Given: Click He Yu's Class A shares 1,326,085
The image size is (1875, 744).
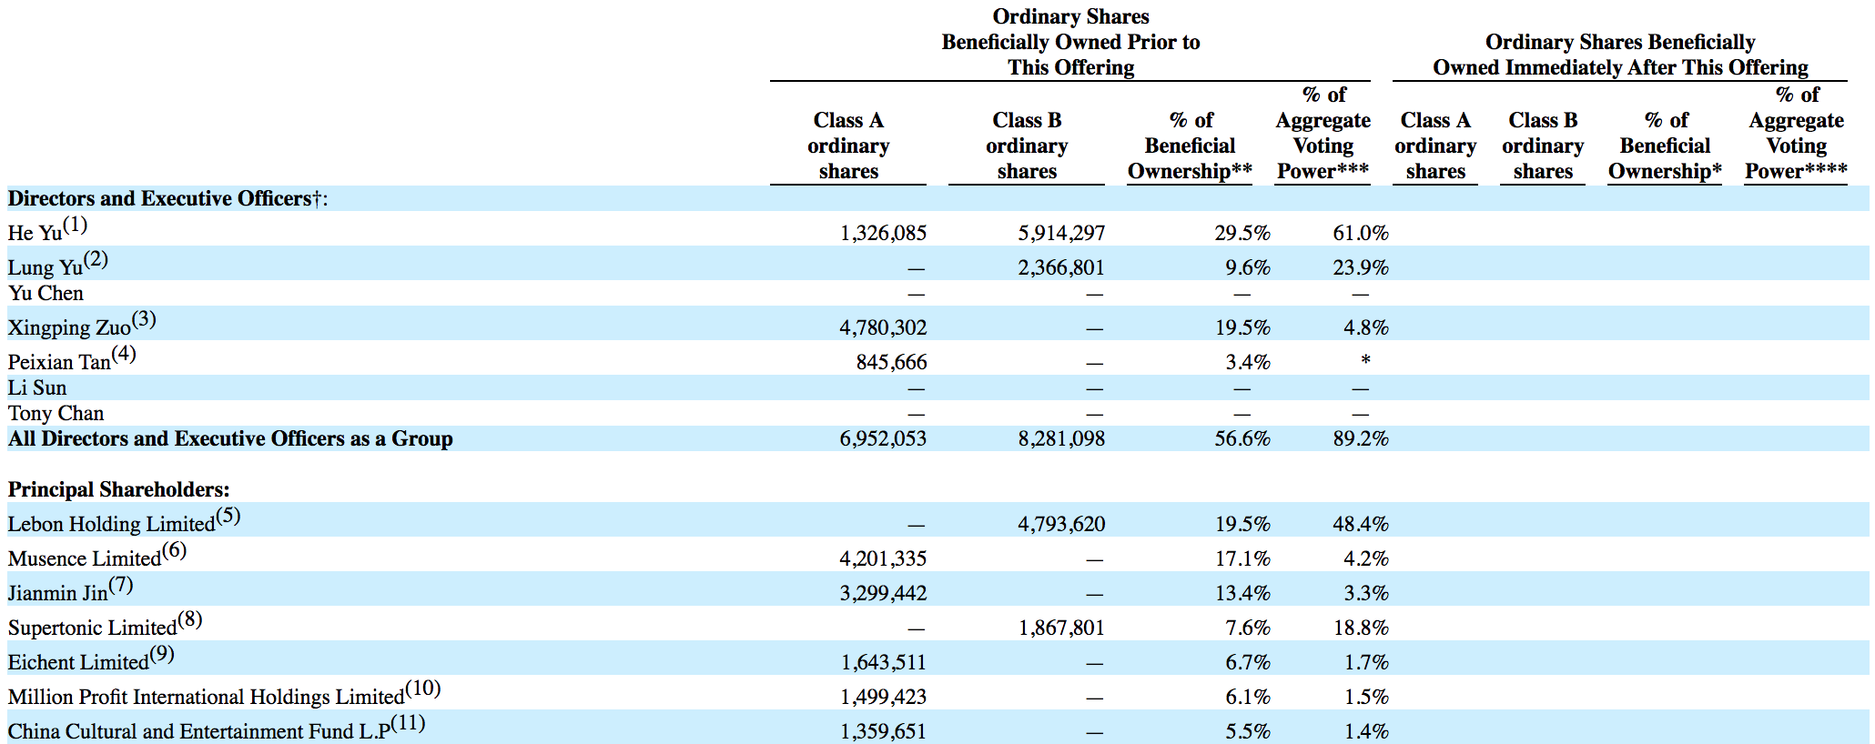Looking at the screenshot, I should point(883,233).
